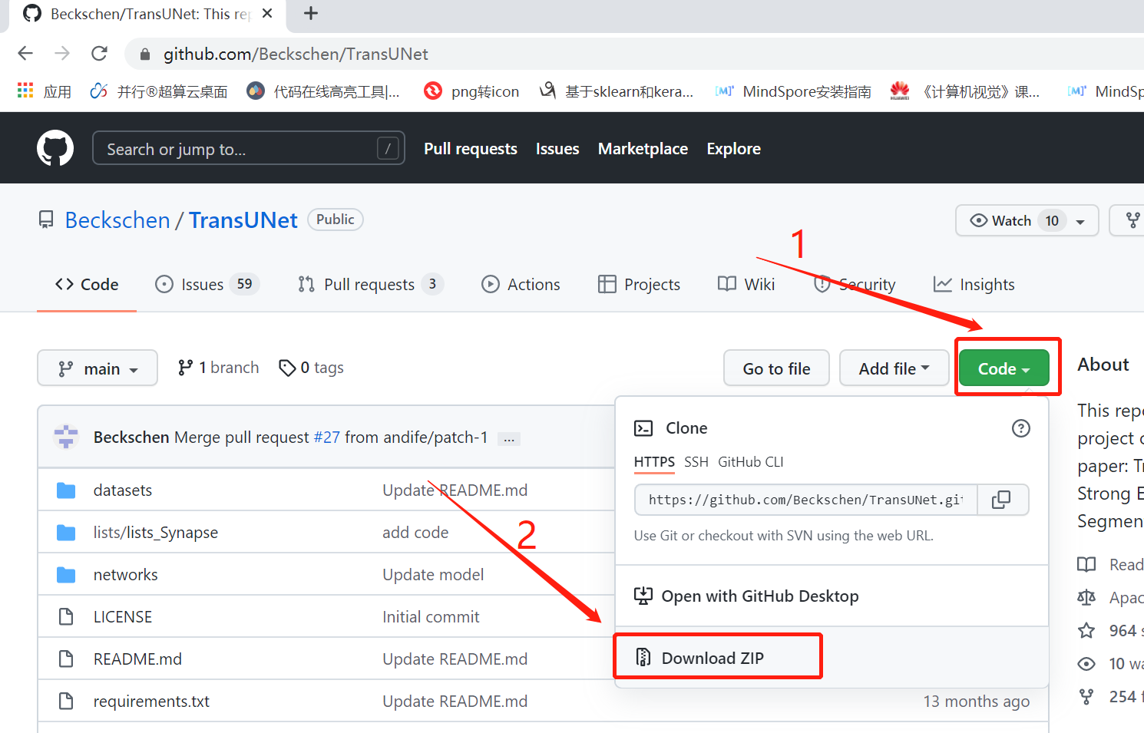
Task: Open pull request #27 link
Action: [x=327, y=437]
